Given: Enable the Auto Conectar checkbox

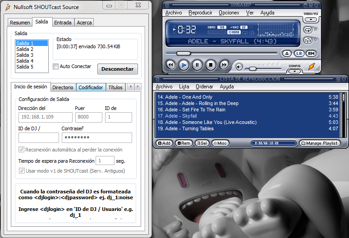Looking at the screenshot, I should click(55, 66).
